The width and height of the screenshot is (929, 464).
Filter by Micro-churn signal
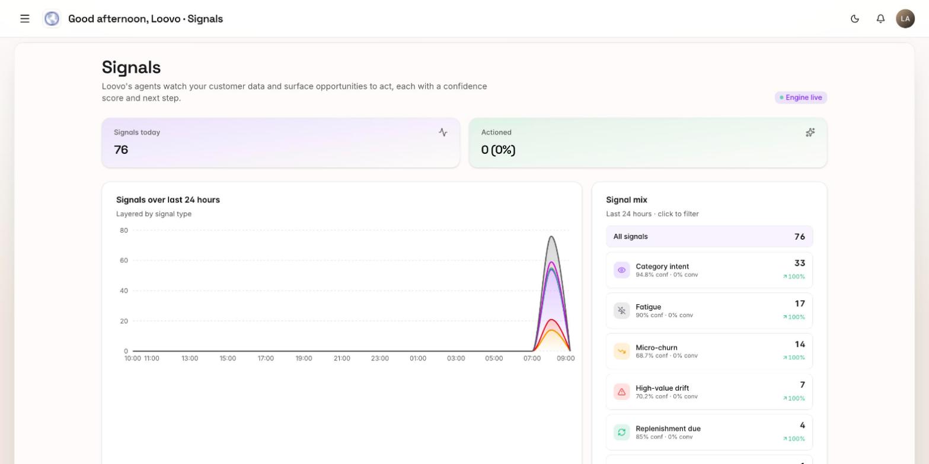(x=709, y=352)
